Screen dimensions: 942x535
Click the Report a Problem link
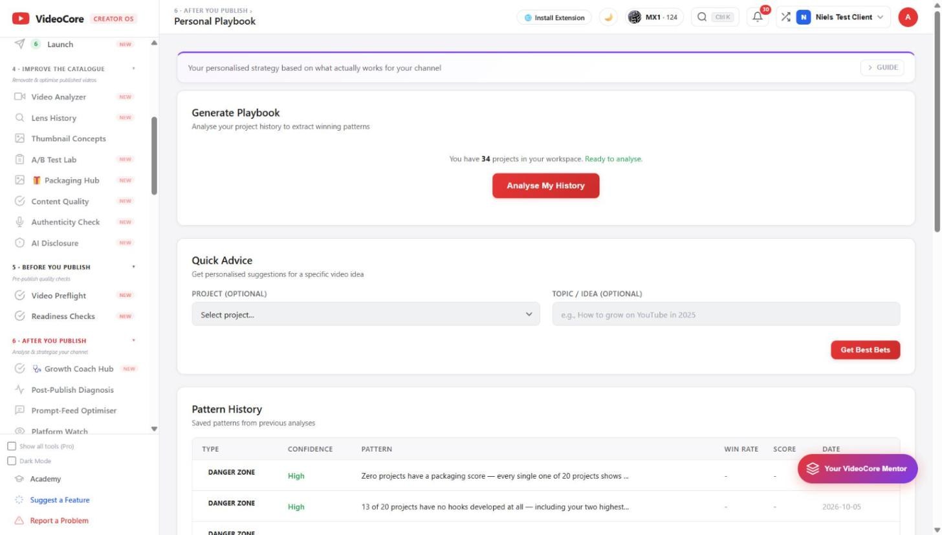pyautogui.click(x=59, y=521)
